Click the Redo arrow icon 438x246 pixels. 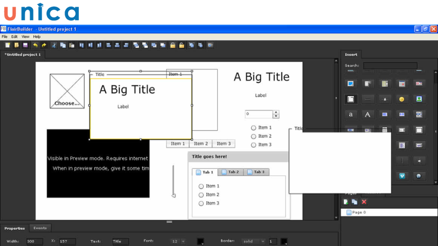pyautogui.click(x=44, y=45)
